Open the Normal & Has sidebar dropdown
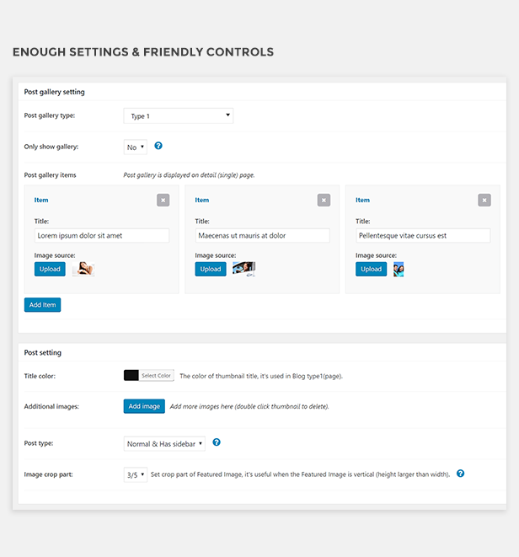519x557 pixels. coord(164,444)
